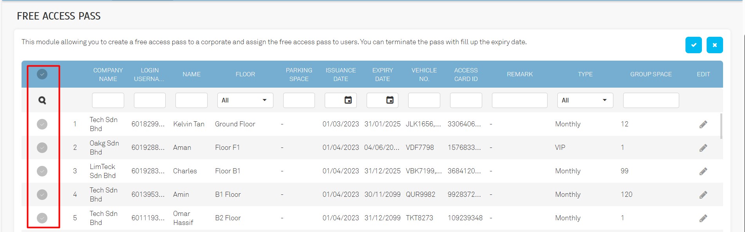Open the Type filter dropdown
This screenshot has height=232, width=745.
[x=585, y=100]
